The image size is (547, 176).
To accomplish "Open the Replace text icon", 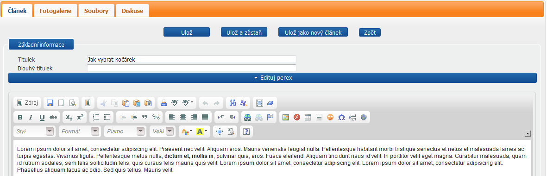I will point(244,103).
